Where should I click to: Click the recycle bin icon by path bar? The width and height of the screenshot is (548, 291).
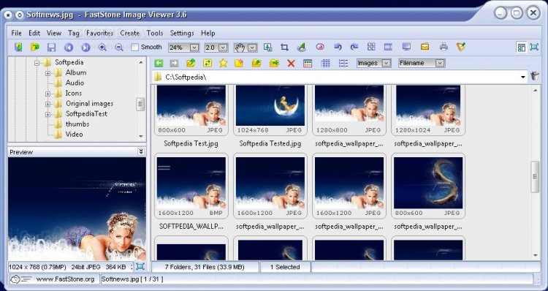(x=535, y=76)
